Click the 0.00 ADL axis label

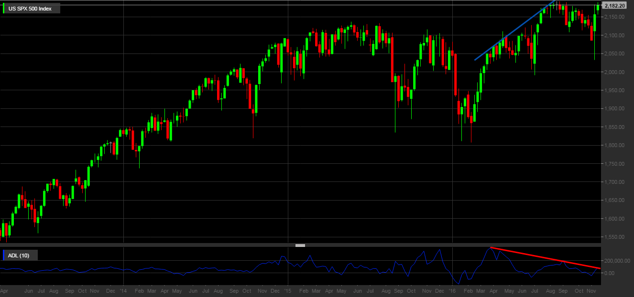click(609, 273)
